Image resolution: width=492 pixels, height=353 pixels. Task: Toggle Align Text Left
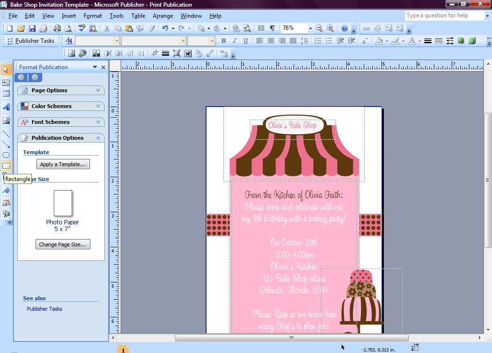(259, 41)
